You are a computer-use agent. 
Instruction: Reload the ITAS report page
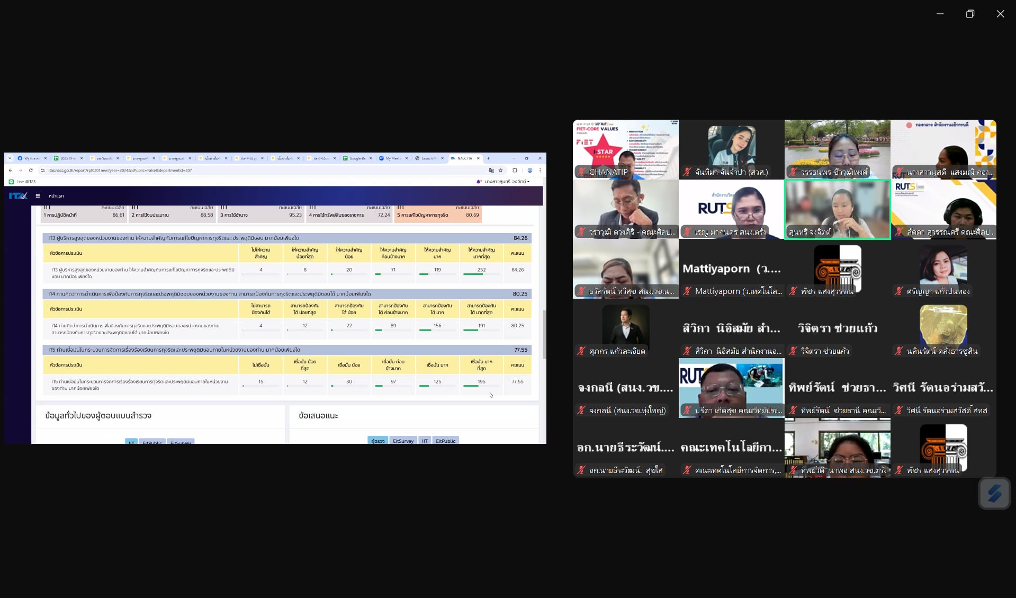pos(31,171)
